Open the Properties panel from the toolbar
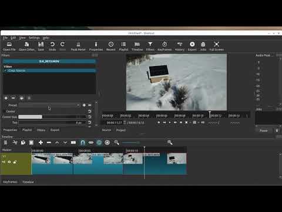Image resolution: width=282 pixels, height=212 pixels. tap(96, 47)
